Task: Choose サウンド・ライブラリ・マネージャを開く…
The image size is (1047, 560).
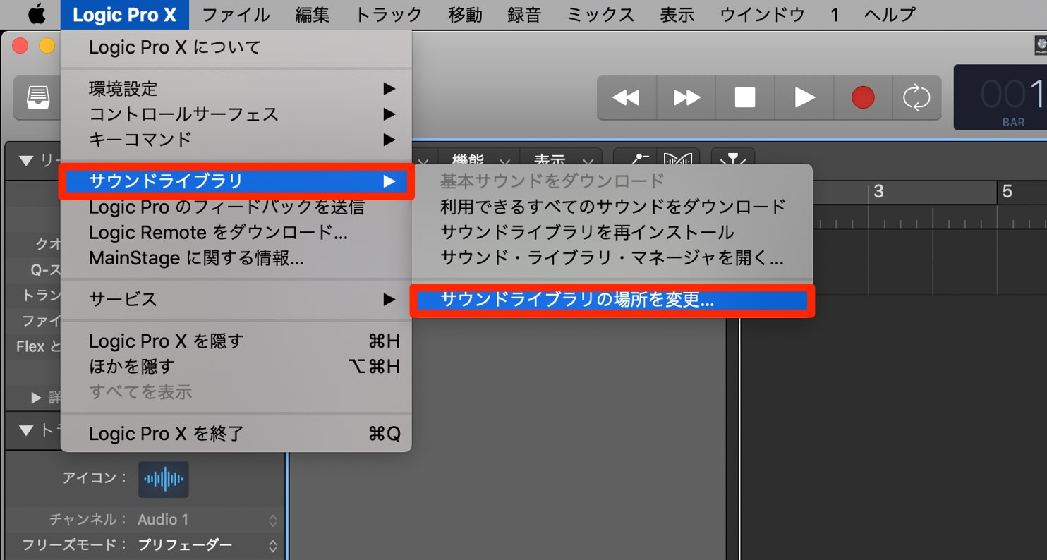Action: [612, 257]
